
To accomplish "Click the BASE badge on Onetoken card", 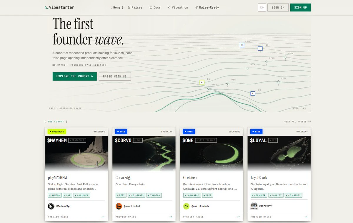I will coord(189,132).
